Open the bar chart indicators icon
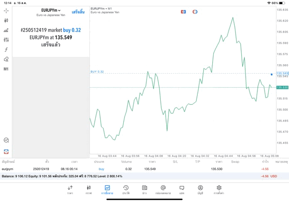Screen dimensions: 289x202 [6, 30]
